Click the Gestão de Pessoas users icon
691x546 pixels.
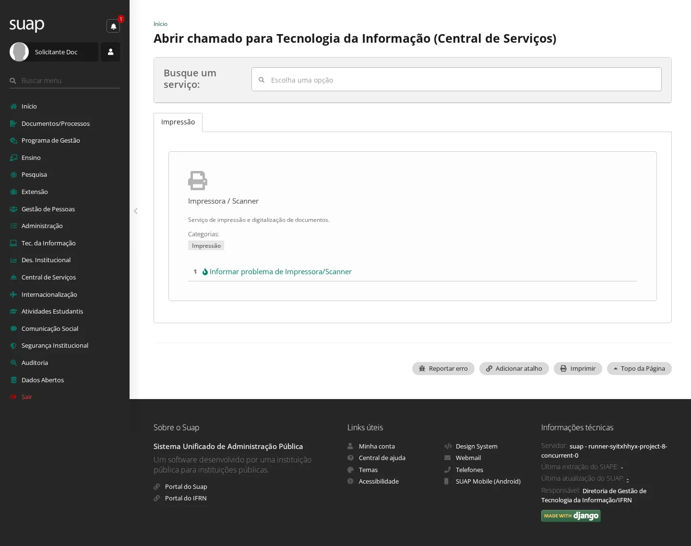point(13,209)
